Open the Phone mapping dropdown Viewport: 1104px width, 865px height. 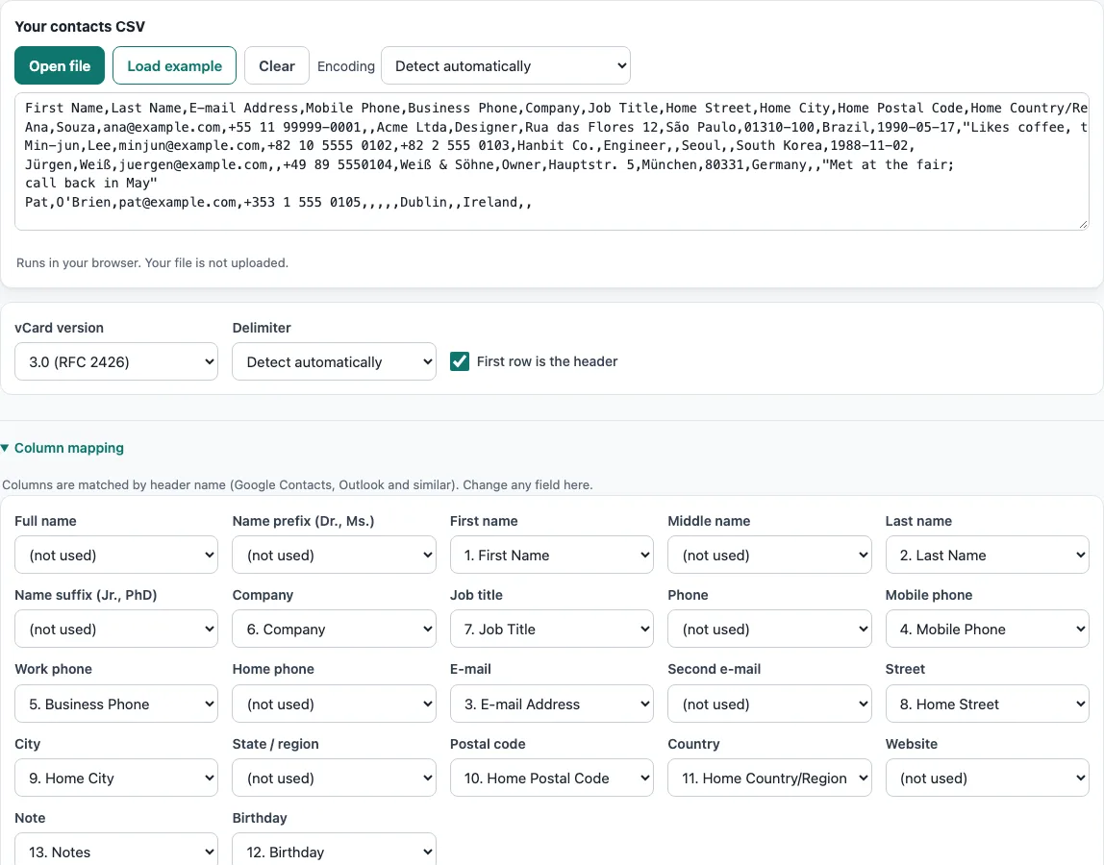[x=769, y=629]
